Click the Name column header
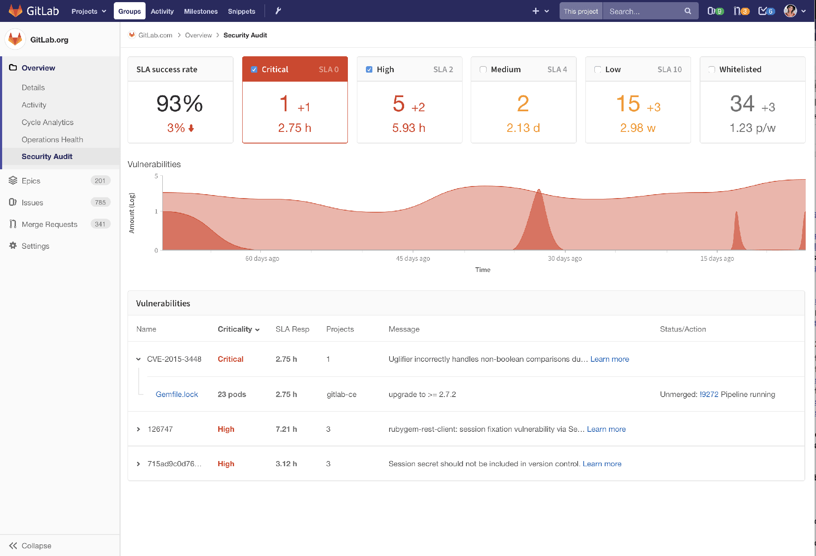 (x=146, y=329)
